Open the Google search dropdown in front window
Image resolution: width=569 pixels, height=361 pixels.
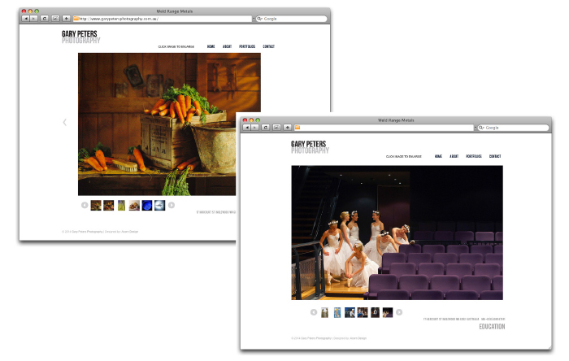(x=482, y=128)
